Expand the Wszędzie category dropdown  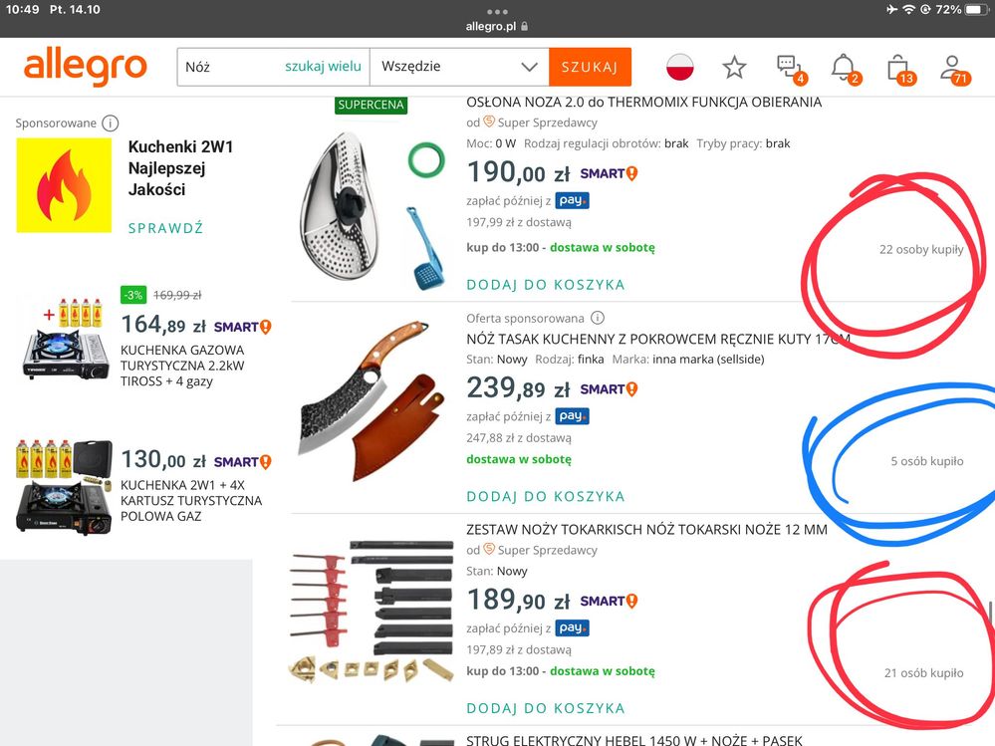click(459, 67)
